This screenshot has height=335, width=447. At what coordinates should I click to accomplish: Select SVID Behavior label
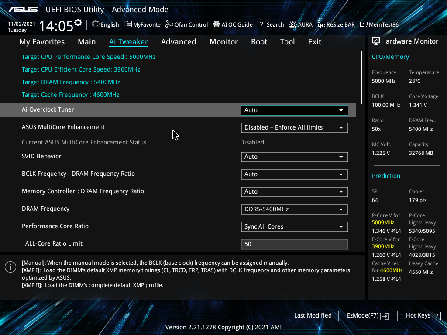tap(41, 157)
